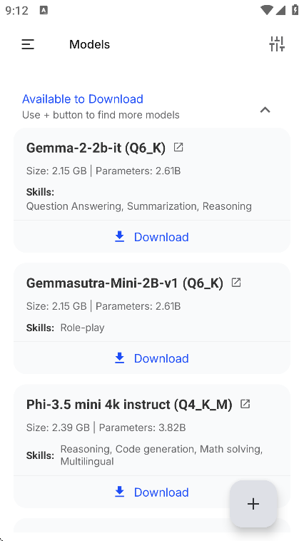Click the Available to Download heading
Screen dimensions: 304x541
click(83, 99)
